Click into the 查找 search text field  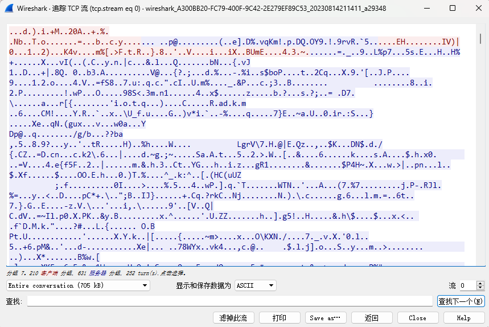[x=229, y=301]
